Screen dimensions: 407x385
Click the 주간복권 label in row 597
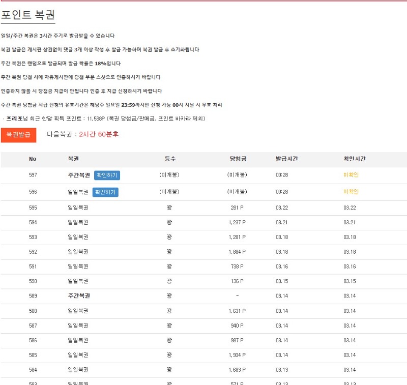coord(79,175)
